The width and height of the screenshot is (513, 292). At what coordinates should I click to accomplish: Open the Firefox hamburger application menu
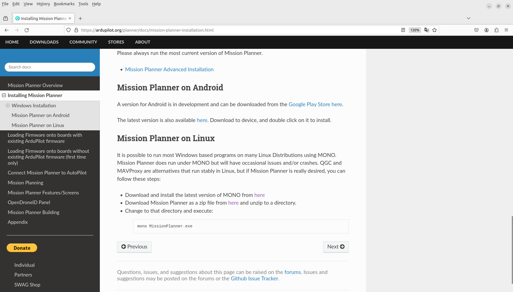pyautogui.click(x=506, y=30)
